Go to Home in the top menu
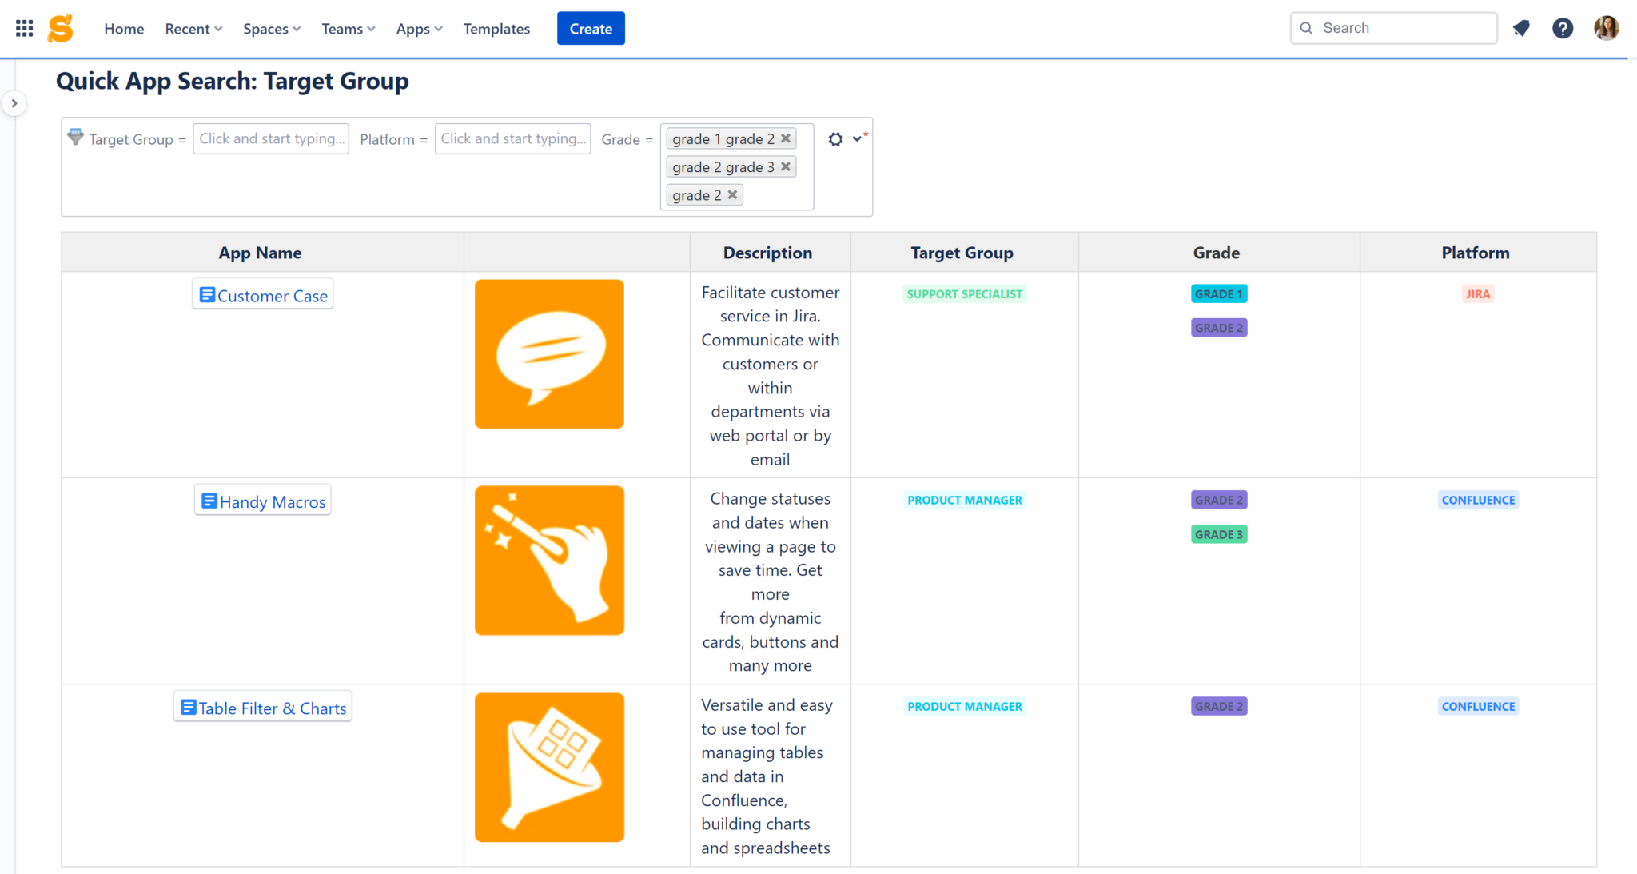The image size is (1637, 874). coord(124,28)
